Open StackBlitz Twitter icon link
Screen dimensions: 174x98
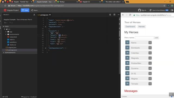coord(3,97)
